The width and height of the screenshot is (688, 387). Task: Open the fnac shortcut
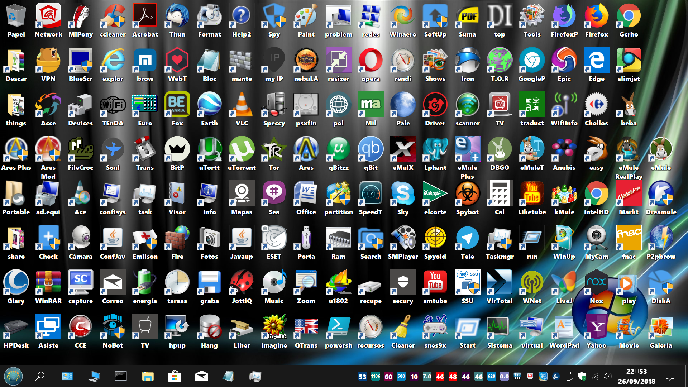(x=629, y=243)
